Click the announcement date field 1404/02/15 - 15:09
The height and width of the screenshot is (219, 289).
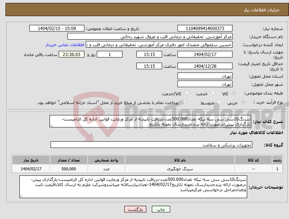tap(57, 28)
